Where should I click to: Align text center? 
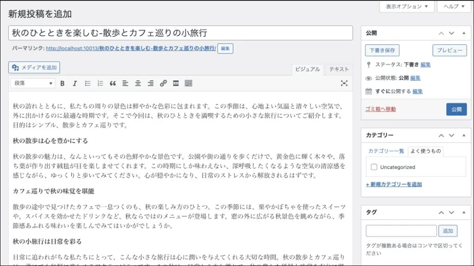click(x=138, y=84)
